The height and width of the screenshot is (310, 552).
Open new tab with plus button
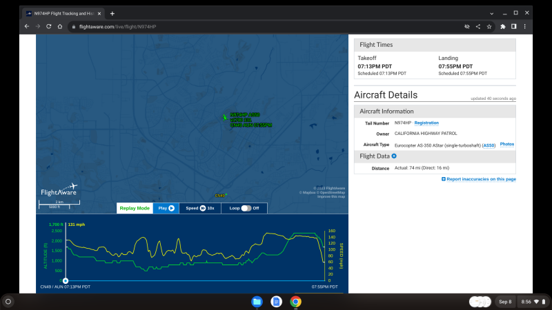tap(112, 13)
